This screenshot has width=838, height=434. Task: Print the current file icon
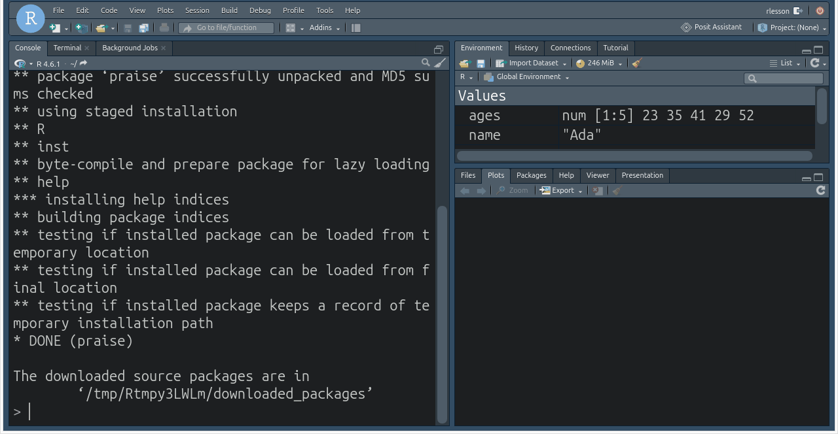(x=164, y=28)
